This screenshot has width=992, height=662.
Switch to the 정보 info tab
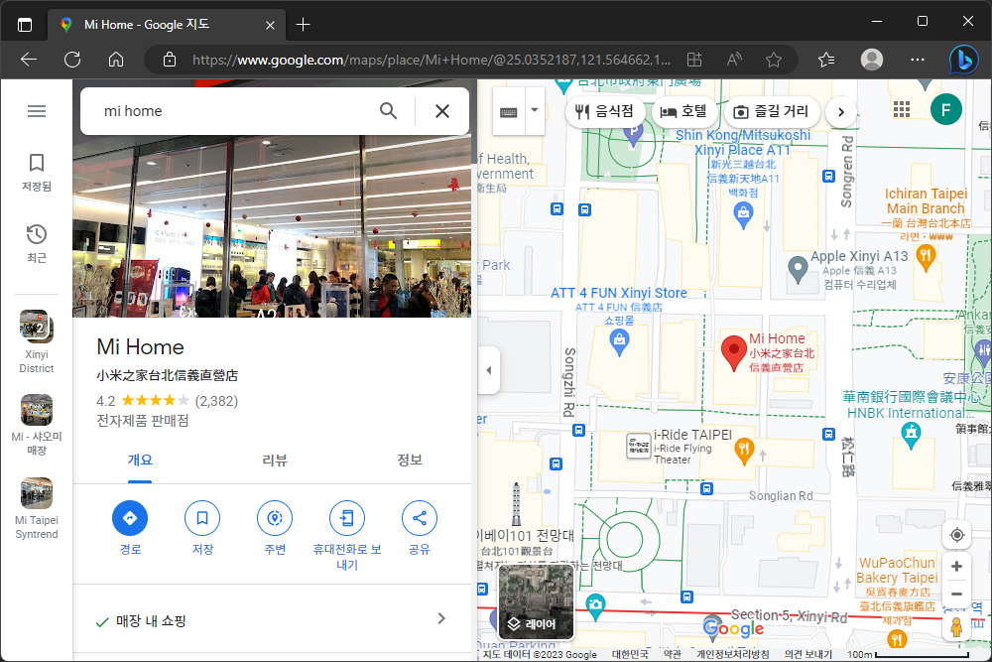pos(410,461)
